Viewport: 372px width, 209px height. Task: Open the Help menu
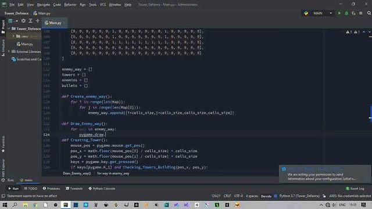pos(128,5)
